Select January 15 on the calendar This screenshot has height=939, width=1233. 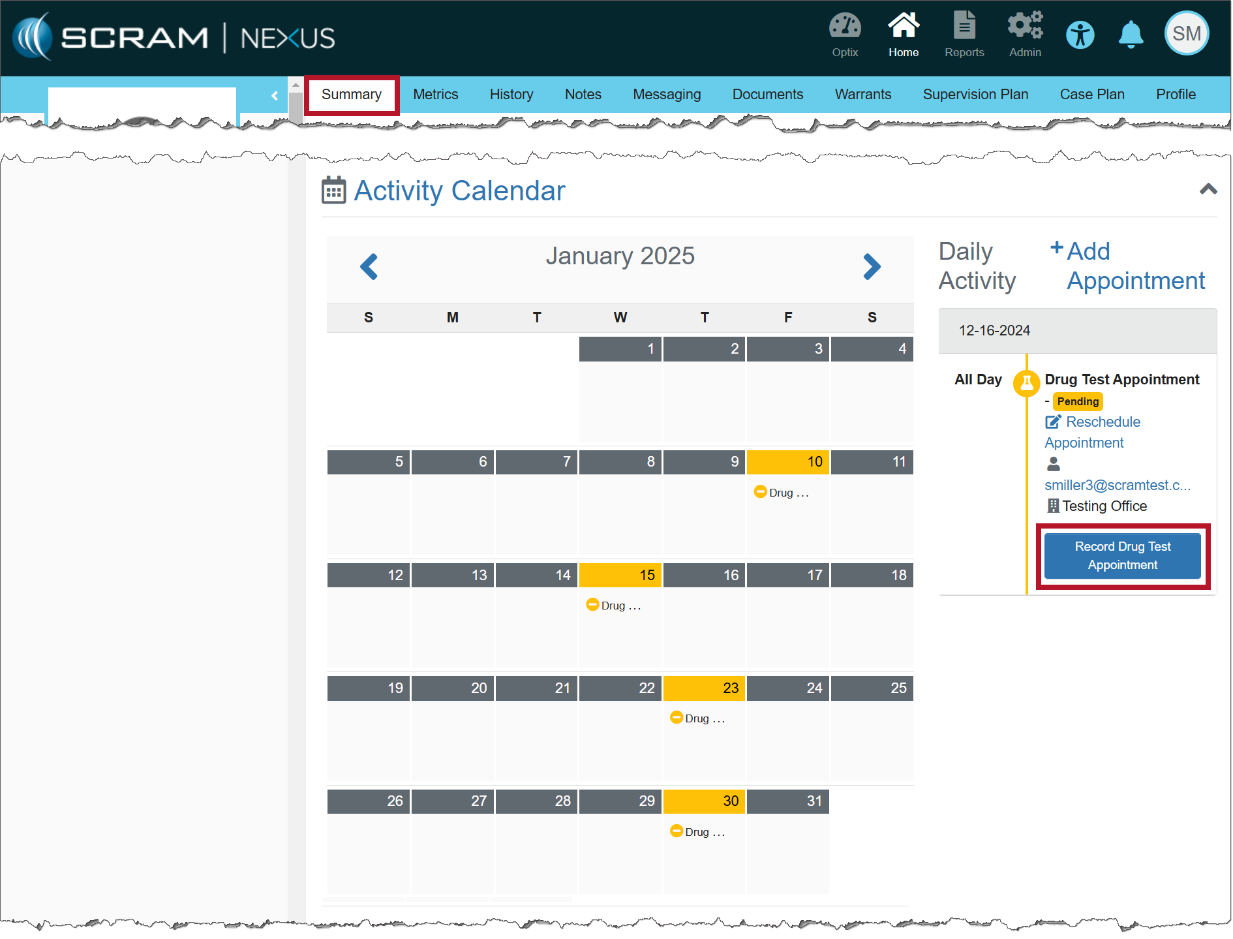620,575
